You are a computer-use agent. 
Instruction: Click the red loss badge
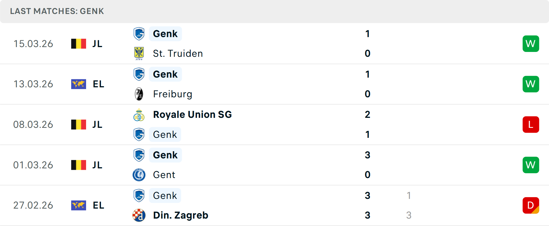(x=531, y=125)
